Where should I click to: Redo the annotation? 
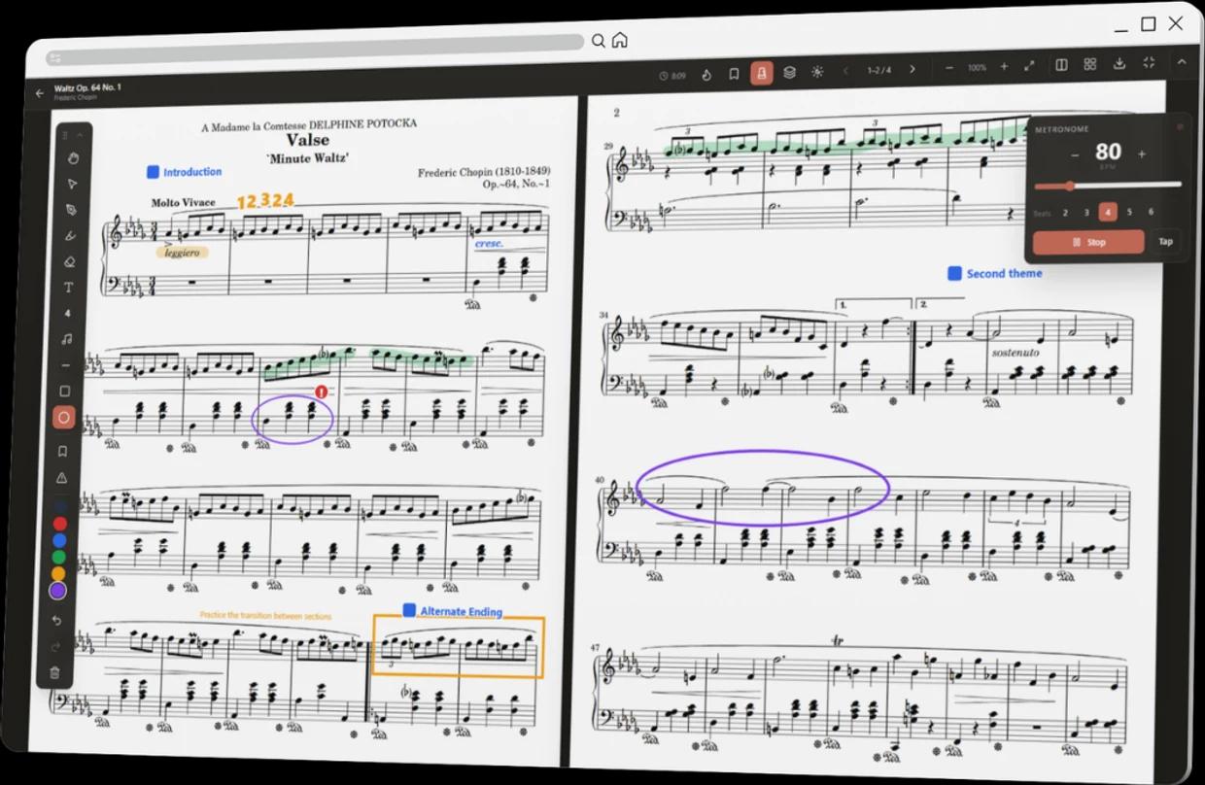(x=55, y=646)
